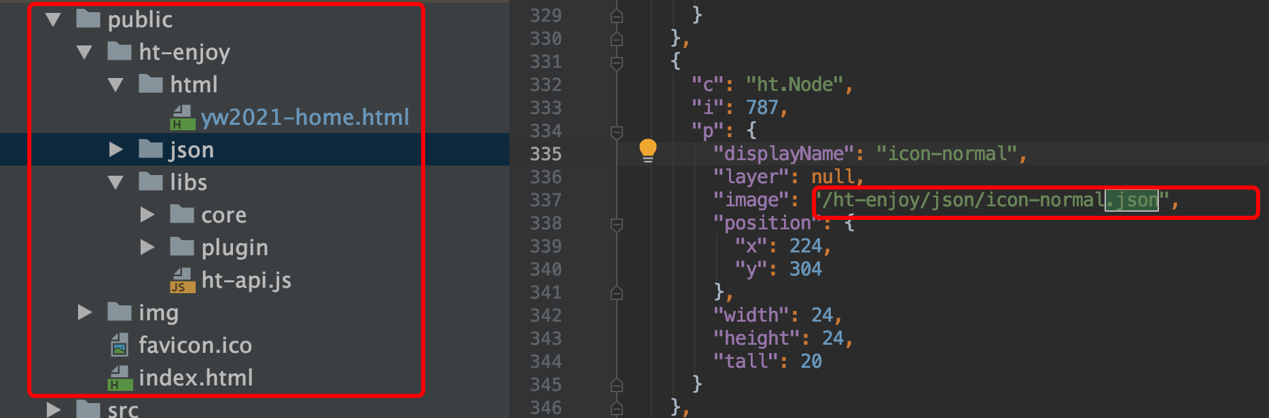Expand the json folder arrow
Viewport: 1269px width, 418px height.
(x=116, y=149)
